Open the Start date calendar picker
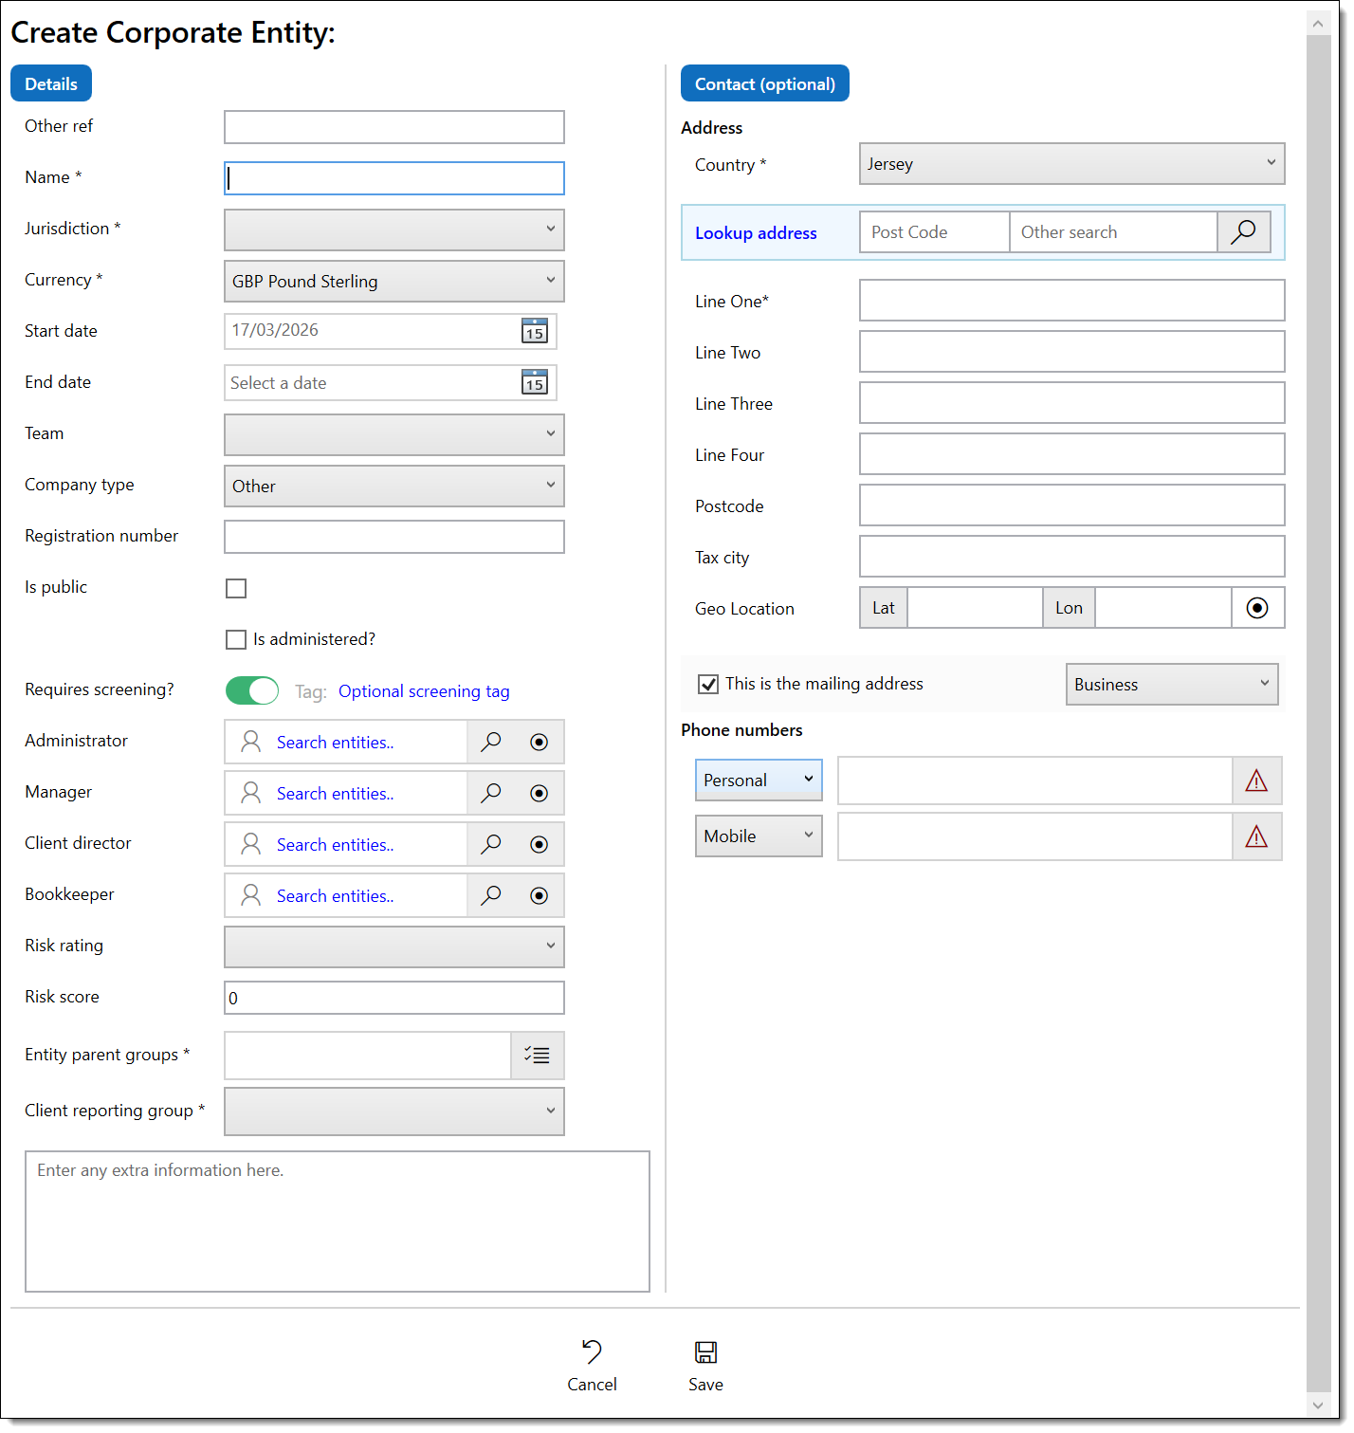The width and height of the screenshot is (1354, 1433). click(534, 331)
